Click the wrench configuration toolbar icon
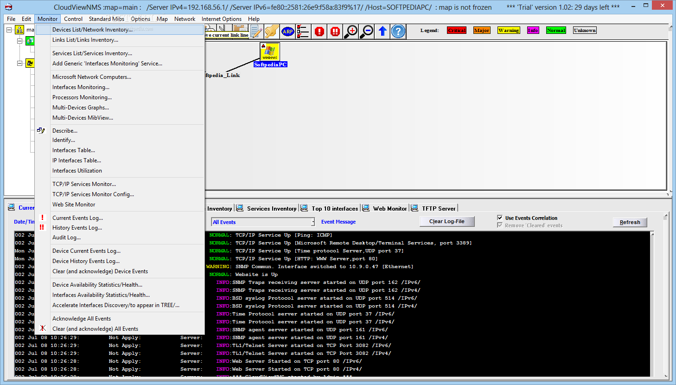 click(272, 31)
